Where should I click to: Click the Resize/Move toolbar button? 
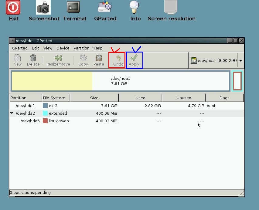click(58, 60)
